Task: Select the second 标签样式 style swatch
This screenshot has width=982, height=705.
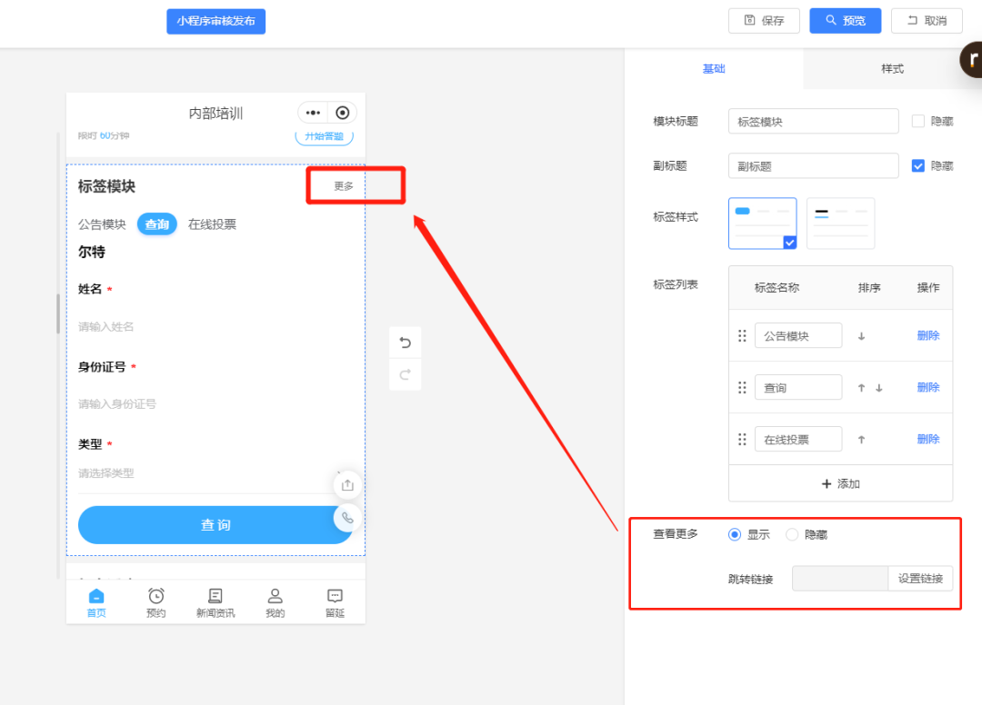Action: coord(840,223)
